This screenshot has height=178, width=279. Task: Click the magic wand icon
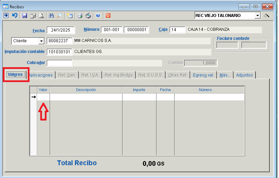tap(267, 16)
